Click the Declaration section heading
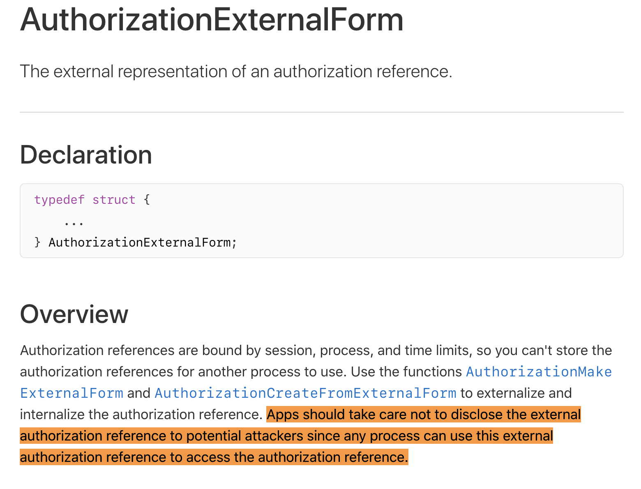Image resolution: width=641 pixels, height=489 pixels. [x=86, y=155]
